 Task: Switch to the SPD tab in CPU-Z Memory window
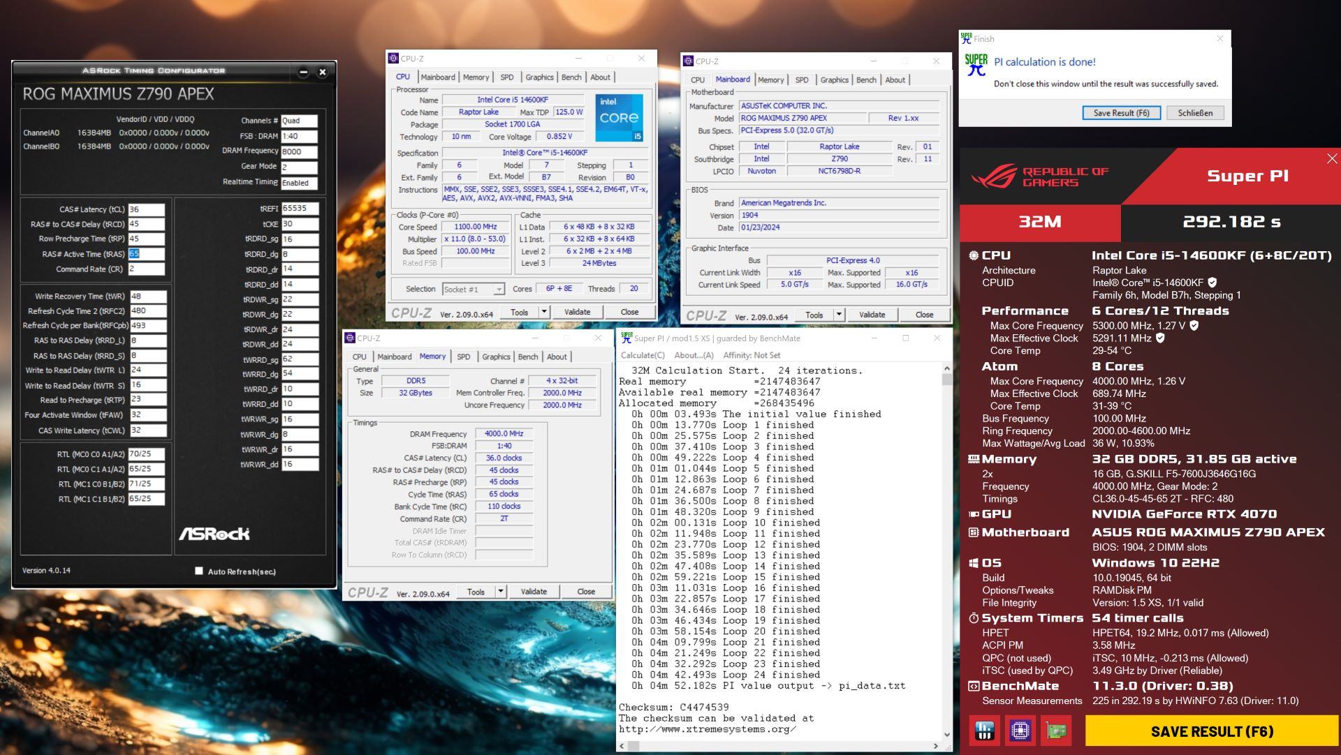[x=463, y=357]
